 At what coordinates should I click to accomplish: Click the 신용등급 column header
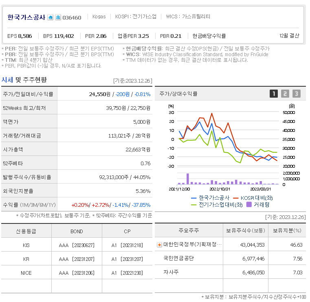click(26, 231)
